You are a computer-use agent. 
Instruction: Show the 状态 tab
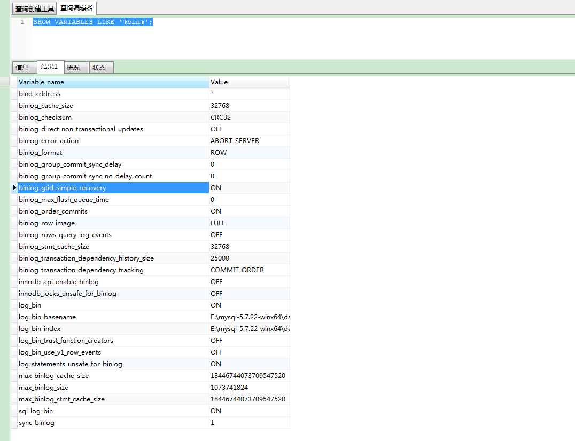(99, 67)
